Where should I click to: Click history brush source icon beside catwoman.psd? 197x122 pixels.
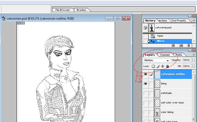coord(145,28)
